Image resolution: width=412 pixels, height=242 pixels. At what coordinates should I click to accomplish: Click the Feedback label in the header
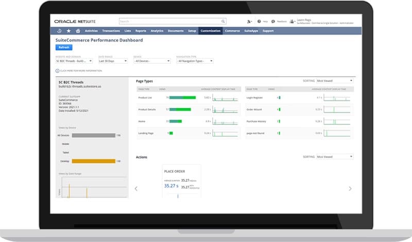(x=282, y=22)
